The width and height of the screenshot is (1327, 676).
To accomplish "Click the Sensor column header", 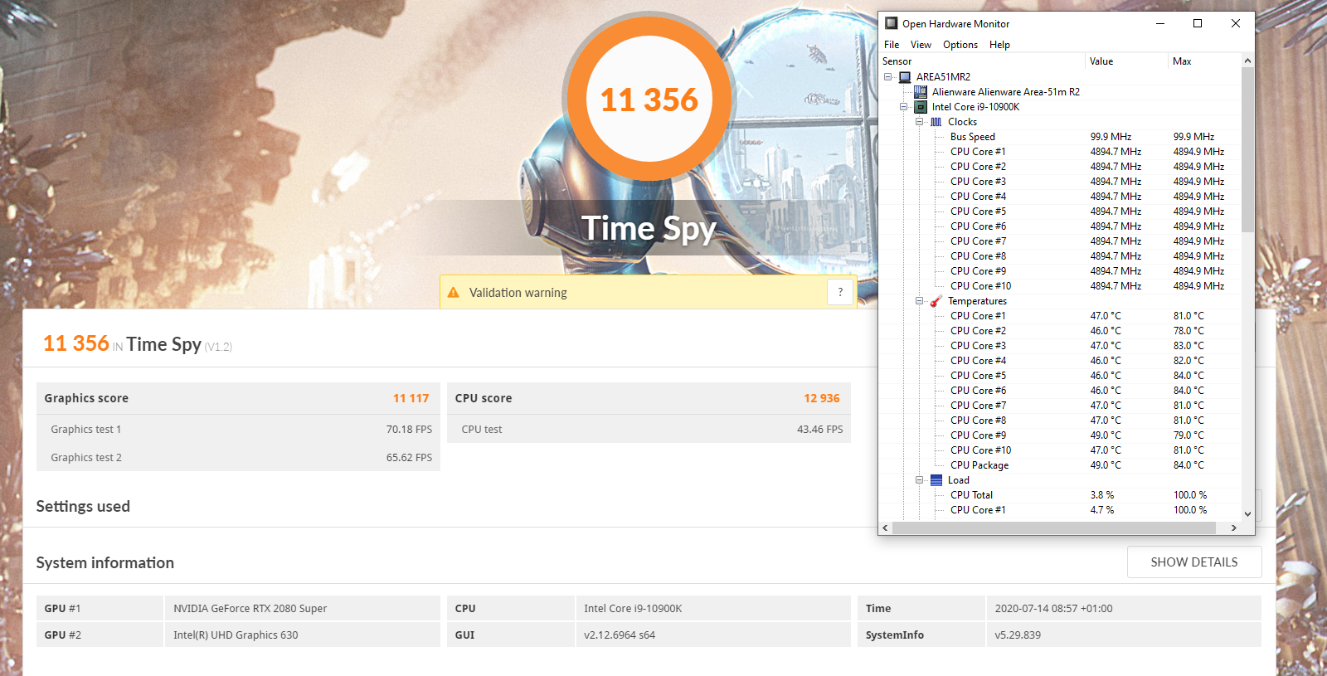I will (x=982, y=61).
